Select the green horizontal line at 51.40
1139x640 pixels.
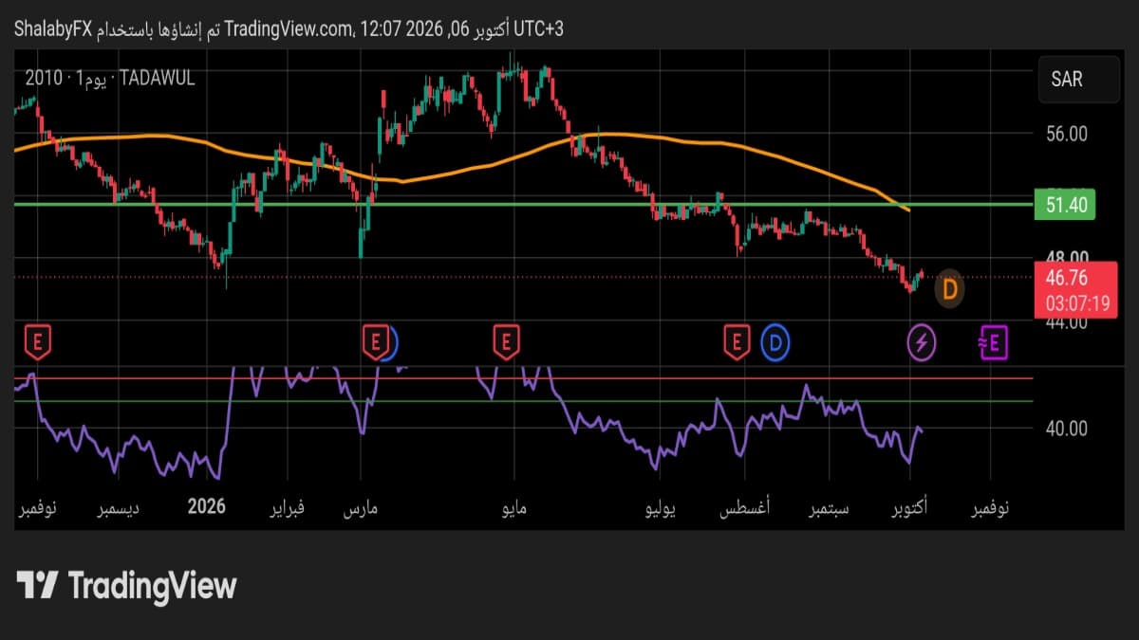pos(523,204)
